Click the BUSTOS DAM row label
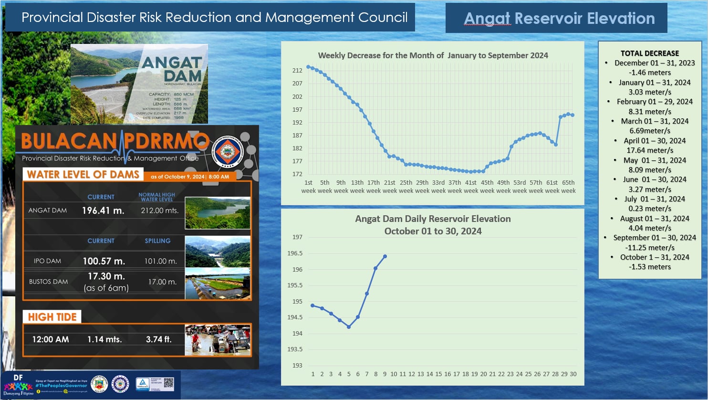Viewport: 708px width, 400px height. pos(49,282)
